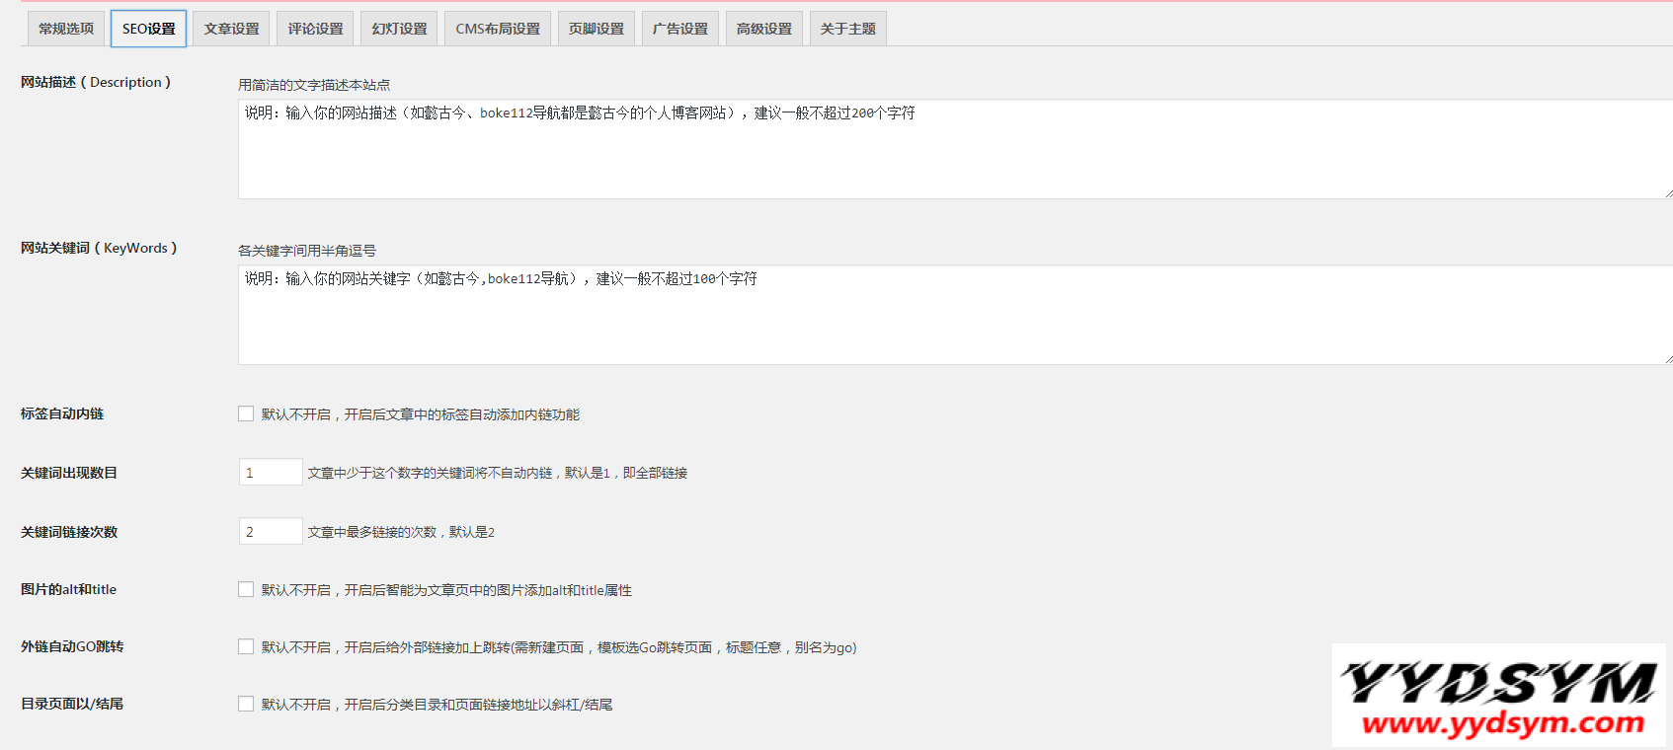Select the SEO设置 tab
The height and width of the screenshot is (750, 1673).
point(148,29)
